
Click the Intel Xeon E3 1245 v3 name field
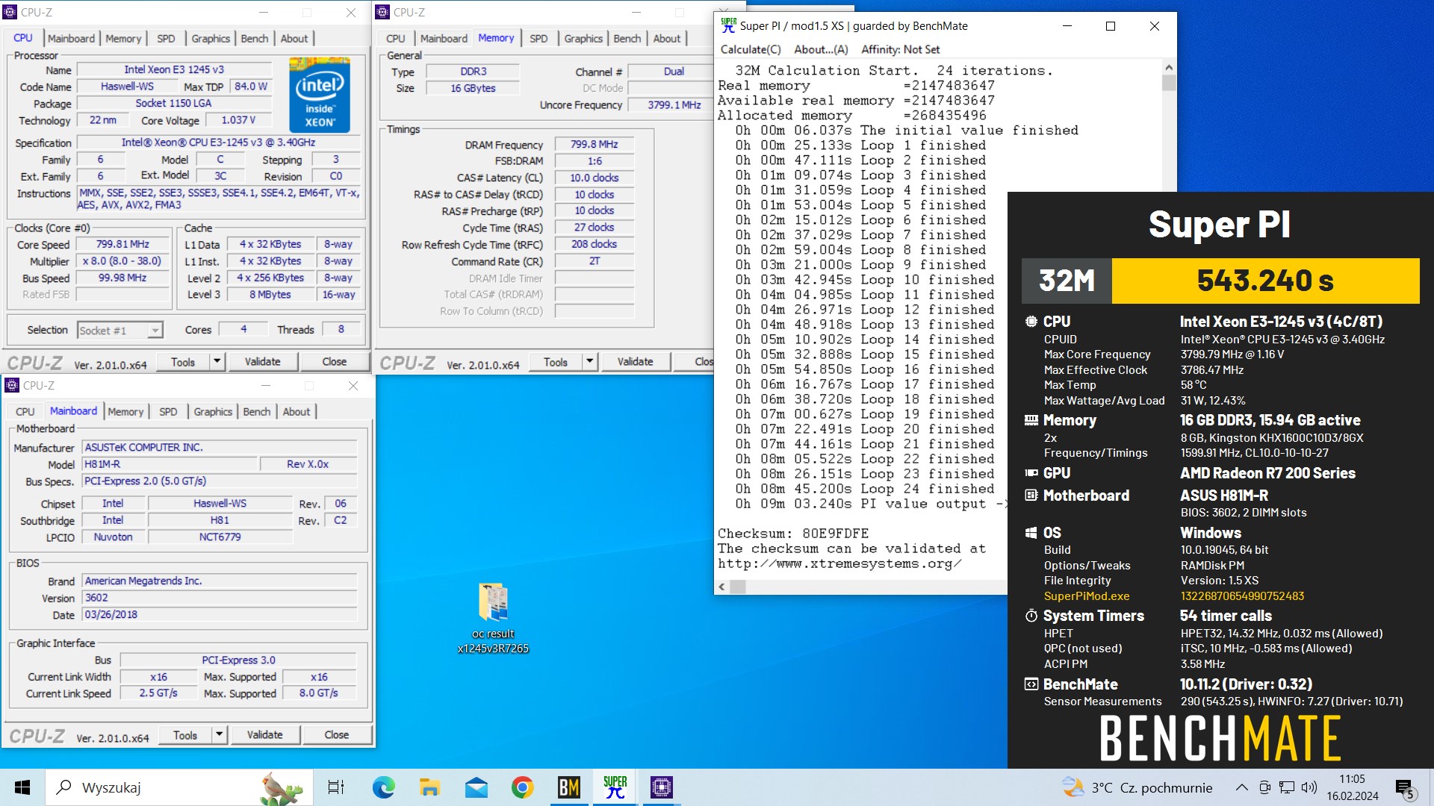(173, 69)
